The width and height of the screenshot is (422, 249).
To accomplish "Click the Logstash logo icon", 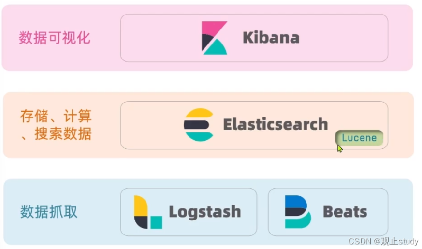I will [147, 212].
